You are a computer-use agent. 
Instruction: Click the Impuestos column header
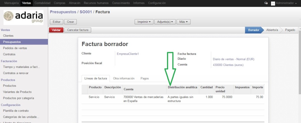(242, 89)
